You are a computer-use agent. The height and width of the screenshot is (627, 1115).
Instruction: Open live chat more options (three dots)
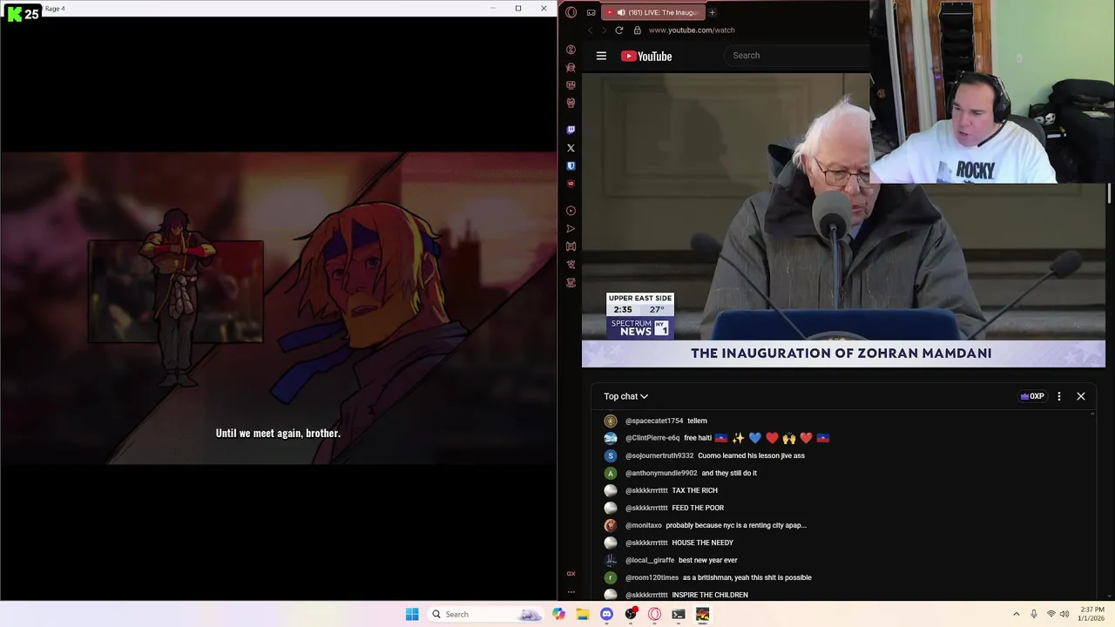click(x=1059, y=396)
